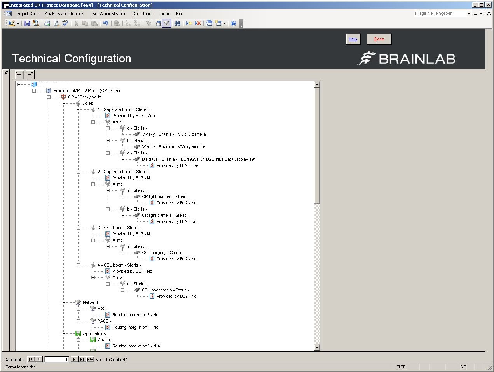Click the New Record toolbar icon
The image size is (494, 372).
[x=189, y=23]
